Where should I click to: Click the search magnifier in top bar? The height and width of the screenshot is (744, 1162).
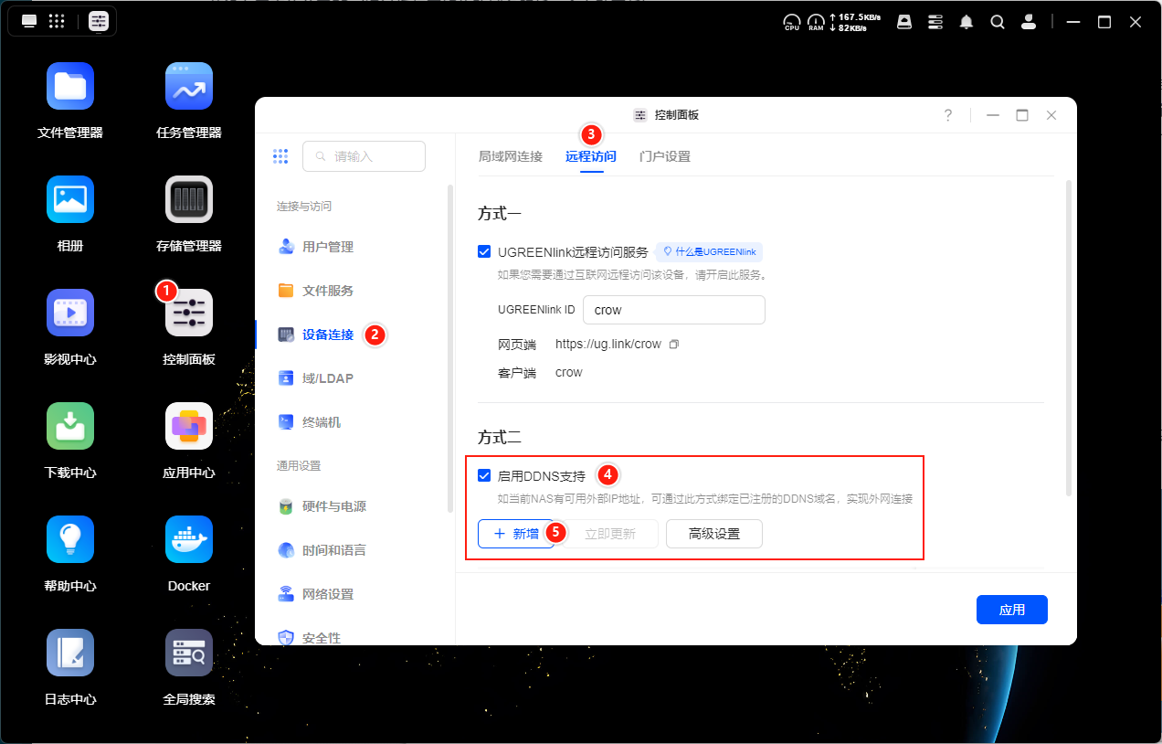[x=998, y=22]
